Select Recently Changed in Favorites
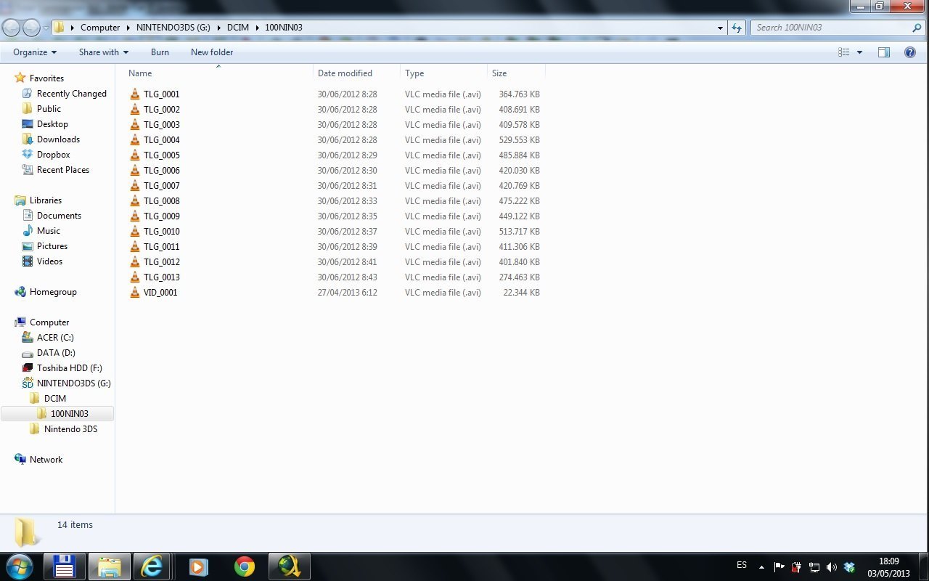The height and width of the screenshot is (581, 929). tap(71, 94)
